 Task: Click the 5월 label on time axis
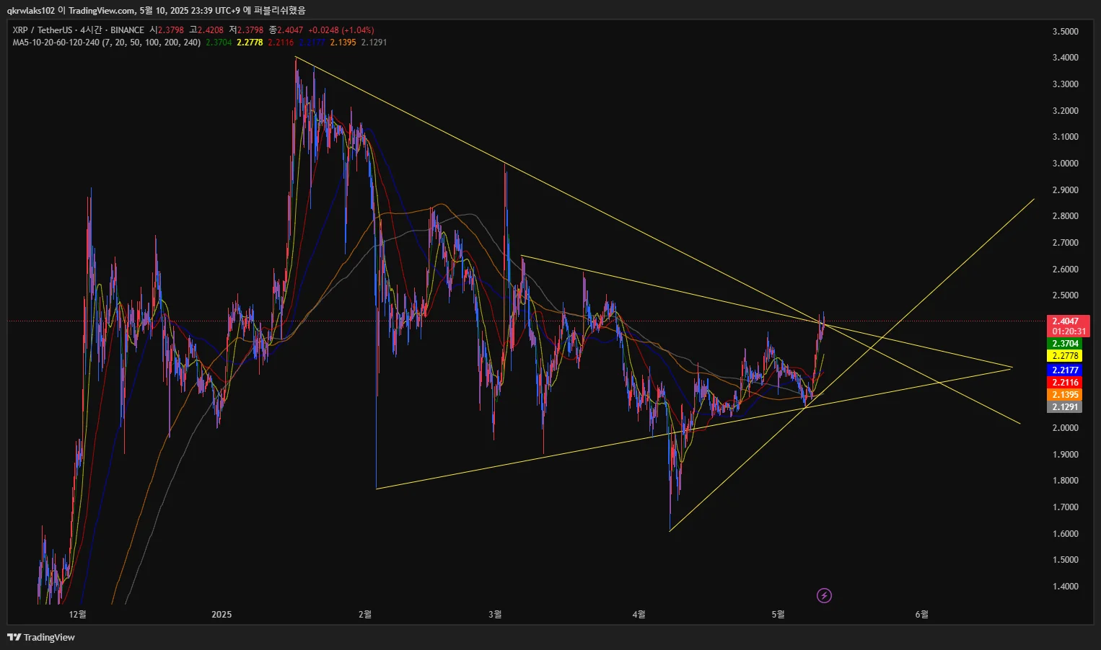click(778, 615)
